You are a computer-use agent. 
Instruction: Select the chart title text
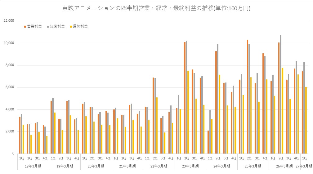156,8
